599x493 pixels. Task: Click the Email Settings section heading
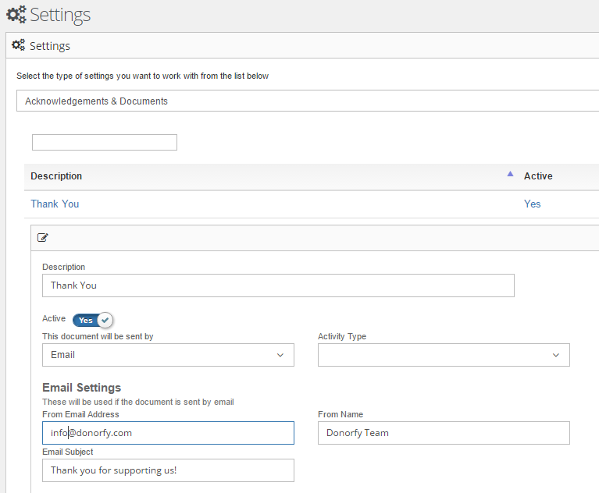(82, 388)
